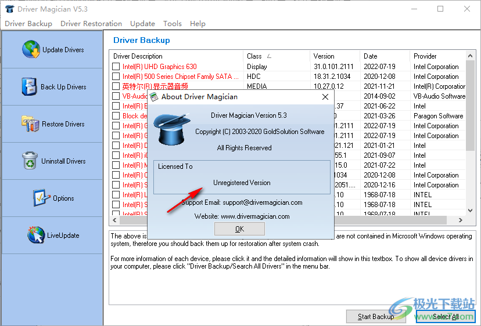
Task: Click the 18.31.2.1034 version cell
Action: tap(332, 77)
